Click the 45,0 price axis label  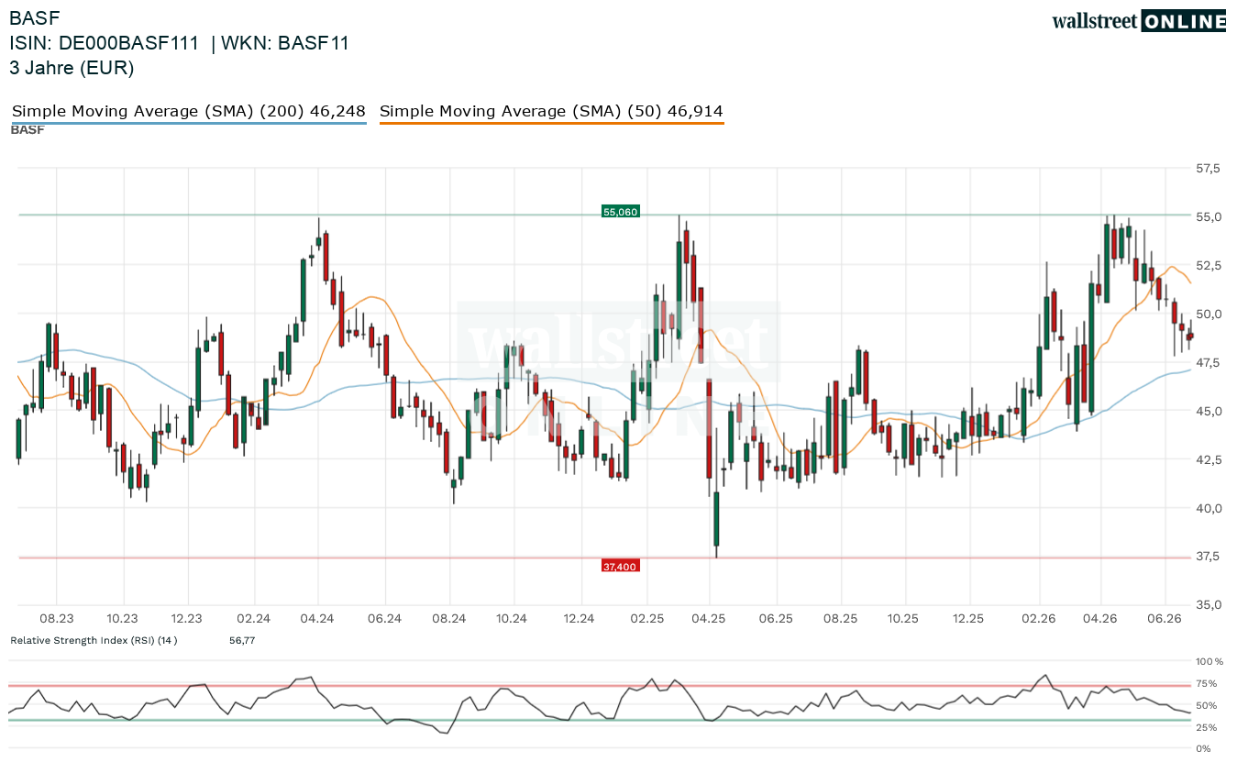point(1208,412)
